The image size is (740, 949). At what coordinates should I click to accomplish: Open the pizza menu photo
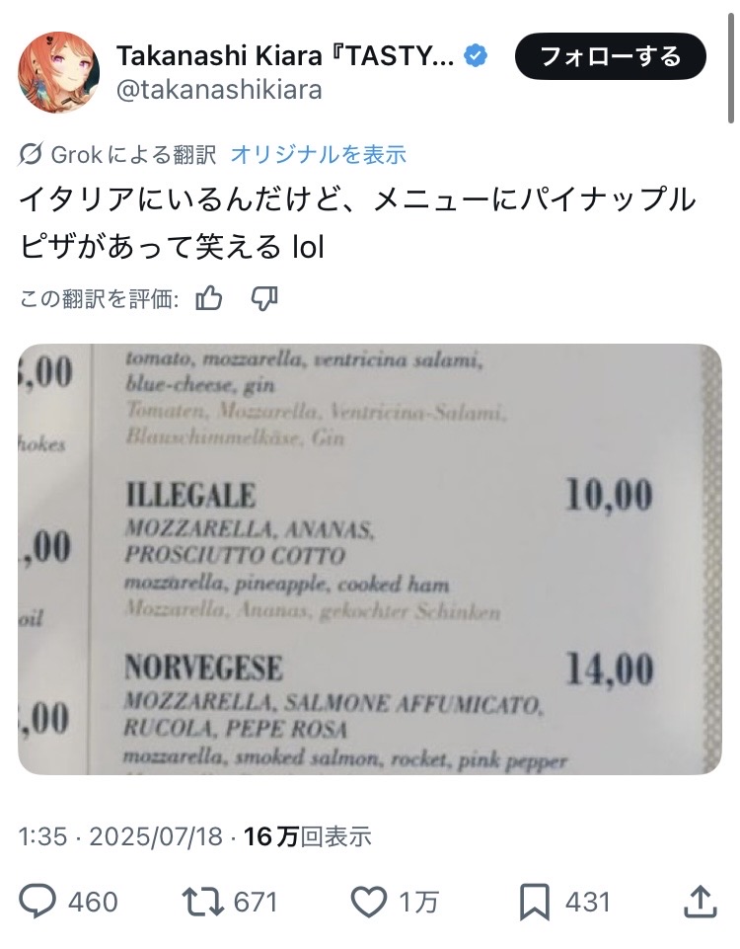[370, 559]
